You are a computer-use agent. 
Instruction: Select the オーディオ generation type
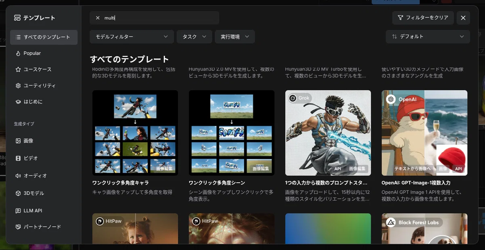[x=44, y=176]
